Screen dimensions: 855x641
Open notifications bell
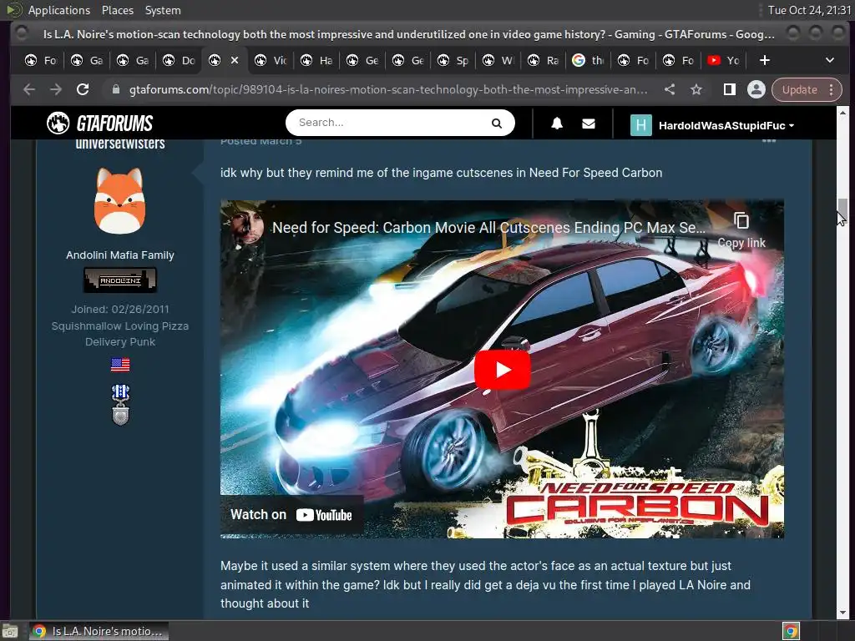(557, 124)
